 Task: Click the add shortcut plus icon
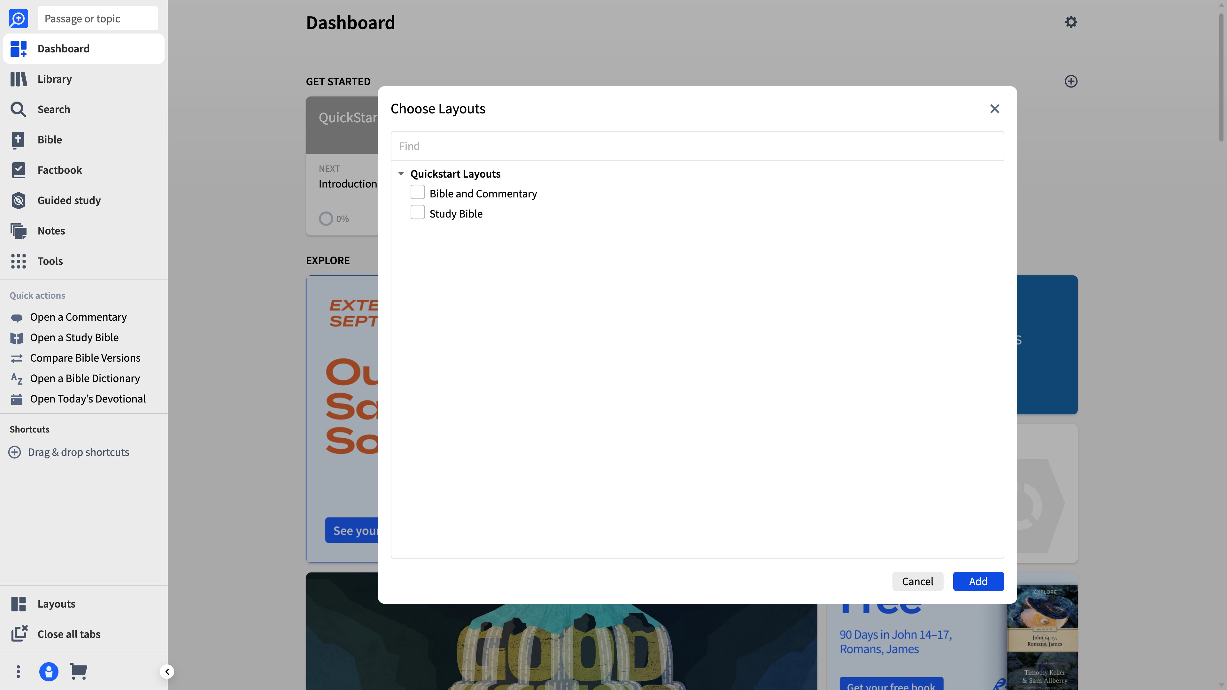coord(15,452)
